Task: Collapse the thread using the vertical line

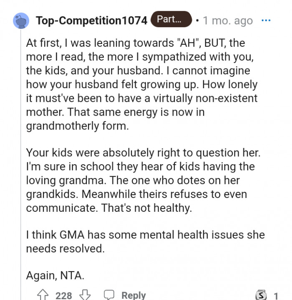Action: [x=20, y=167]
